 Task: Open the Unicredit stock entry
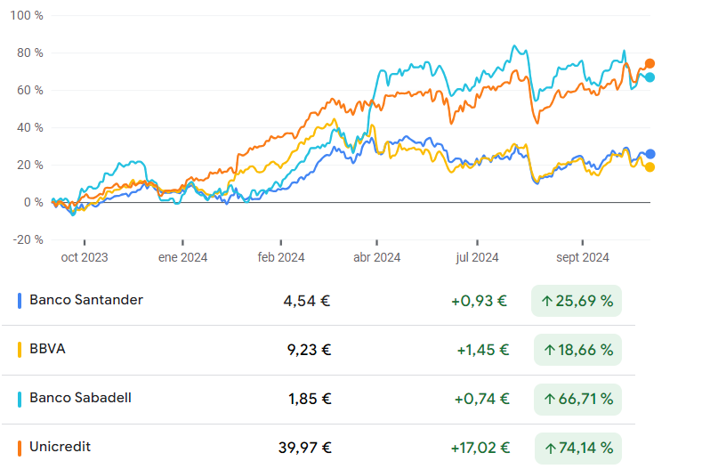(x=60, y=447)
